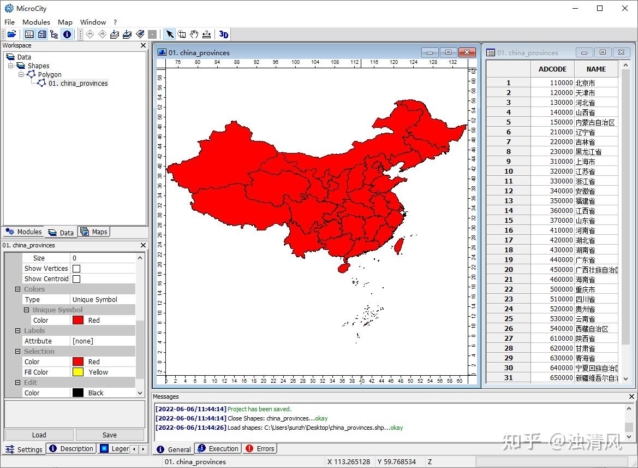The image size is (638, 468).
Task: Collapse the Unique Symbol group
Action: point(26,310)
